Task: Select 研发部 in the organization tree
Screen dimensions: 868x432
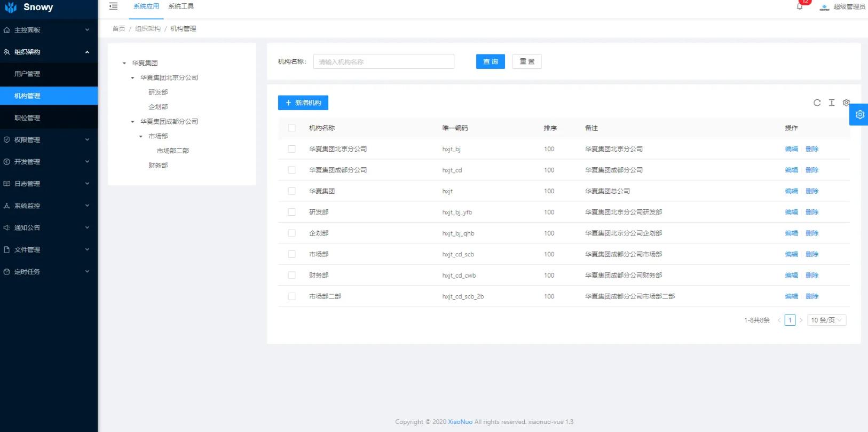Action: tap(158, 92)
